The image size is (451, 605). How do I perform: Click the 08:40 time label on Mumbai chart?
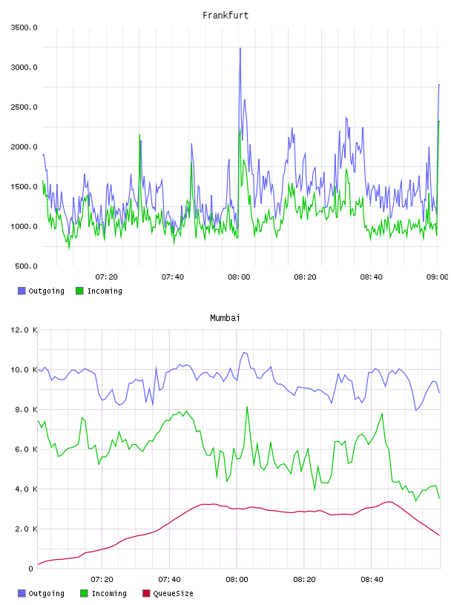click(x=372, y=579)
